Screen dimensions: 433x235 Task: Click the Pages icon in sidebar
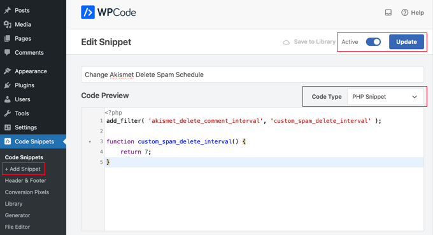pos(8,38)
